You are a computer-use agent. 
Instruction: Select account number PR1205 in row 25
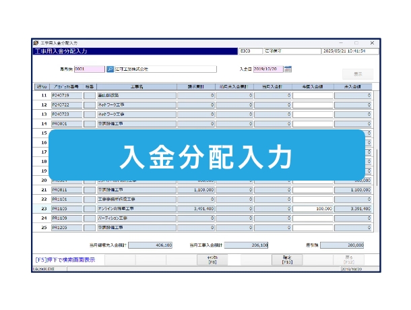pyautogui.click(x=66, y=228)
